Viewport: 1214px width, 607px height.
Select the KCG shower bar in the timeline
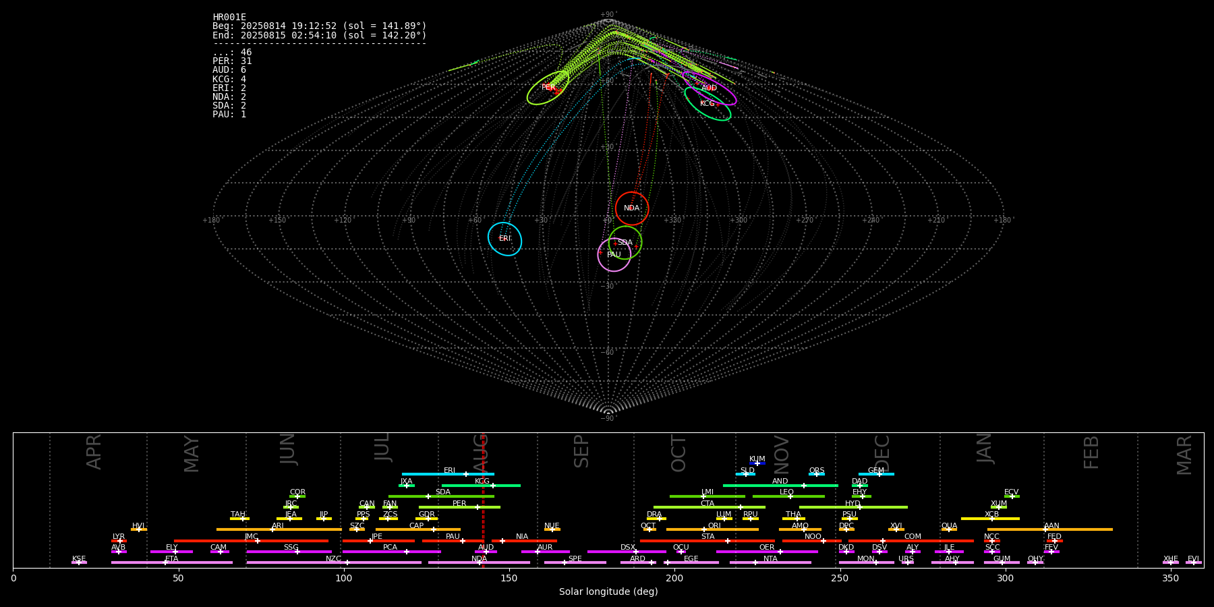481,486
